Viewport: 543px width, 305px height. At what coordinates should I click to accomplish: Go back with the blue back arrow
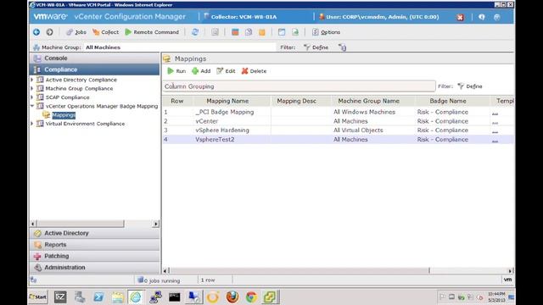coord(36,32)
